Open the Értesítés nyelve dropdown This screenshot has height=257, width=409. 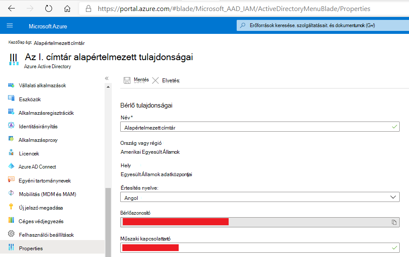point(260,197)
